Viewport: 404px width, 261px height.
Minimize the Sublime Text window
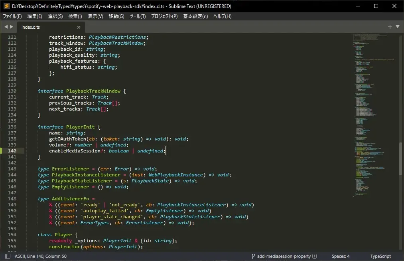pos(358,6)
